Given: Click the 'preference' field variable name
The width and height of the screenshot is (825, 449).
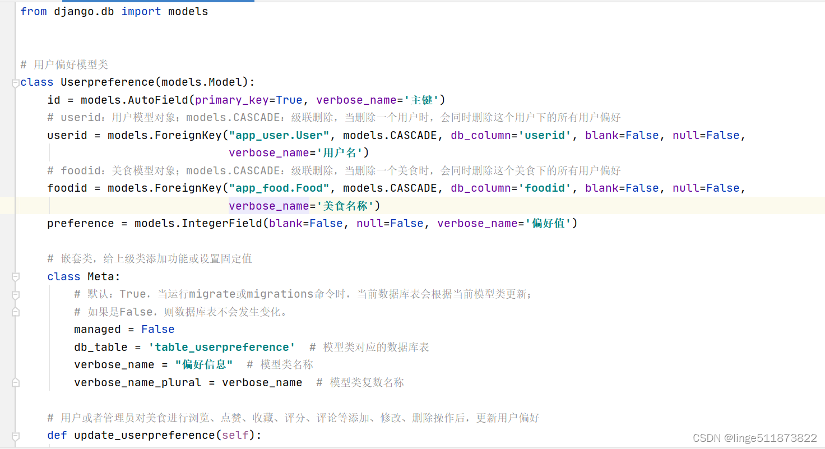Looking at the screenshot, I should 81,223.
